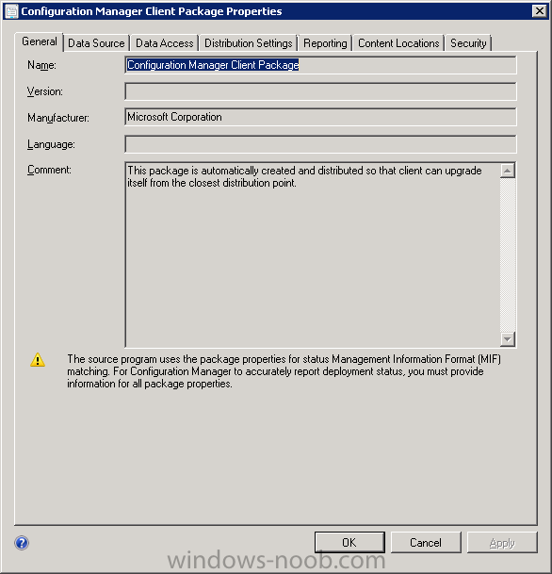This screenshot has width=552, height=574.
Task: Click the Comment scrollbar track
Action: click(x=508, y=254)
